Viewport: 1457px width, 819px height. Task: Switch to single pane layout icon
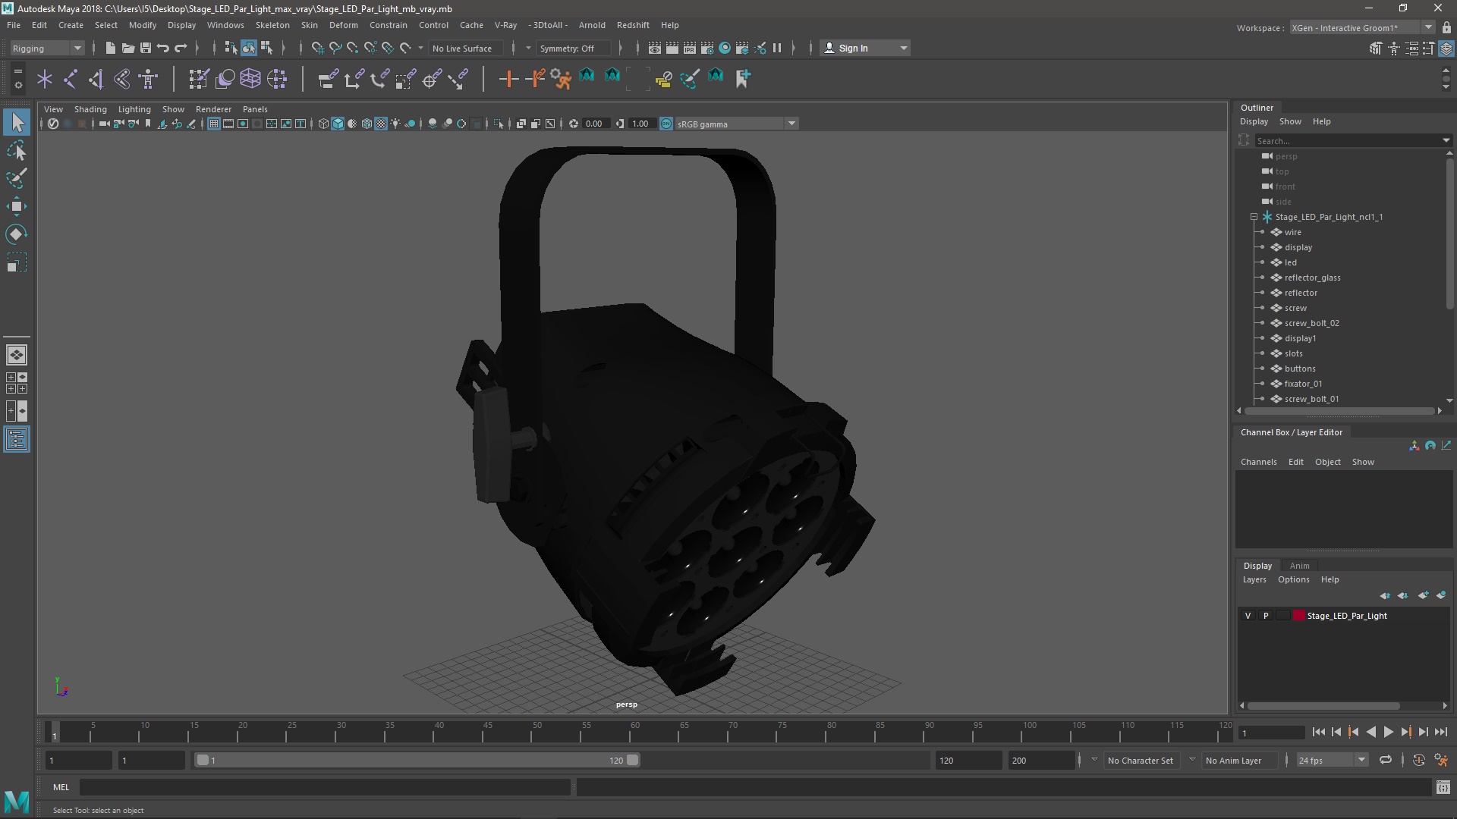17,355
